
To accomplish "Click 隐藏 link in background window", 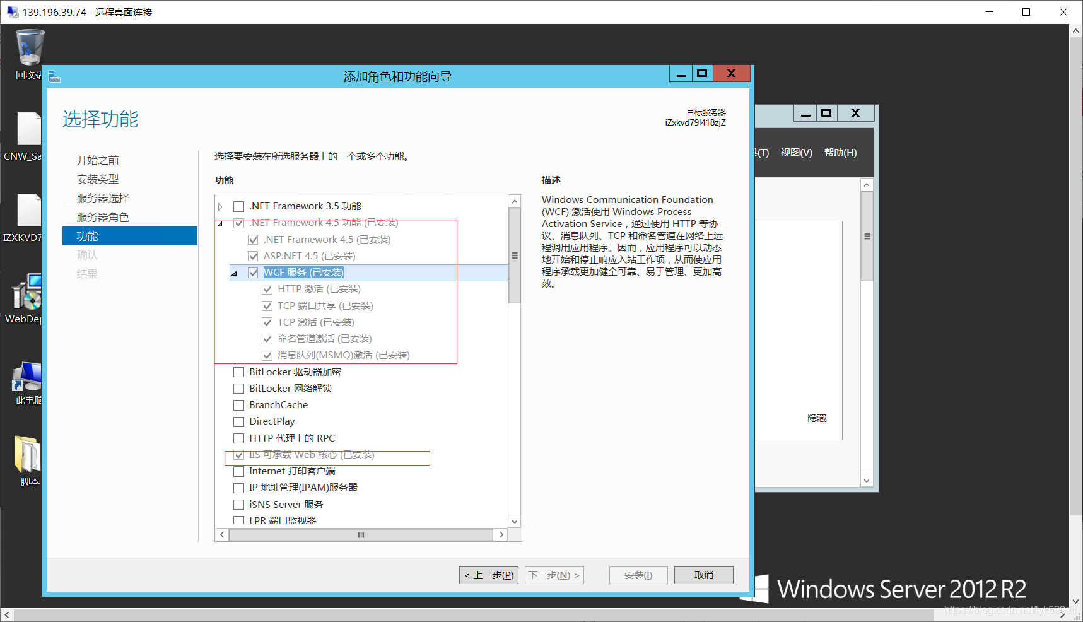I will [817, 418].
